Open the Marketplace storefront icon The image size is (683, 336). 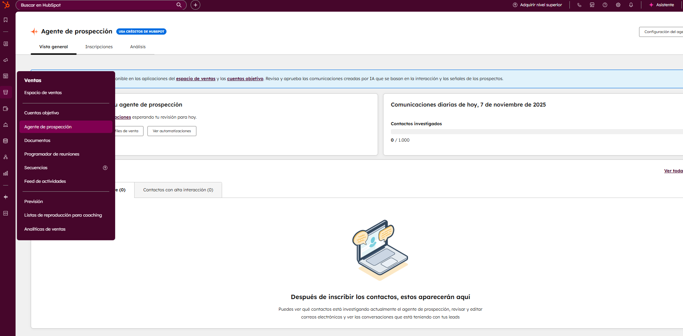(592, 5)
